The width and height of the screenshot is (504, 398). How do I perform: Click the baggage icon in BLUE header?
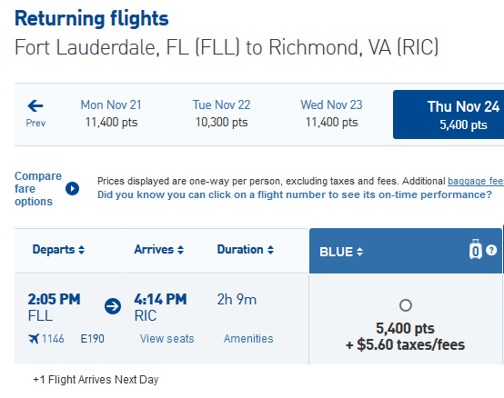coord(476,249)
